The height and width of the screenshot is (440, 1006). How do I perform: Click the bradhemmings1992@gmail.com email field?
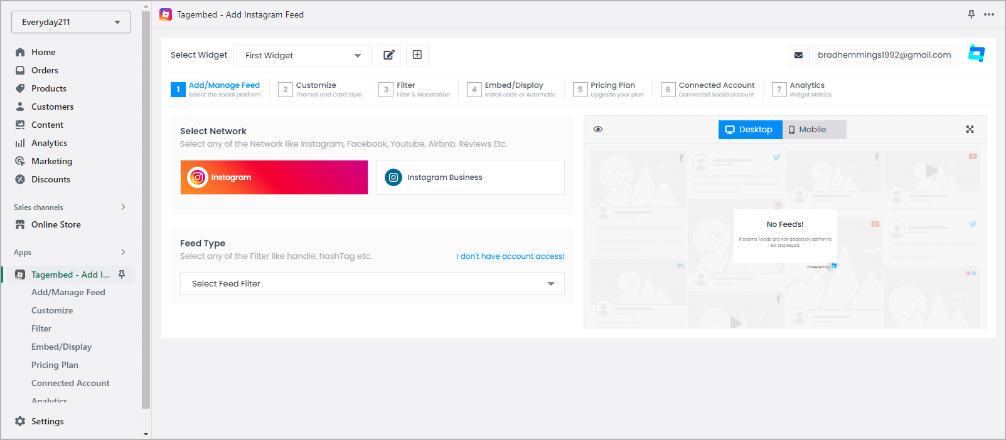[x=884, y=55]
